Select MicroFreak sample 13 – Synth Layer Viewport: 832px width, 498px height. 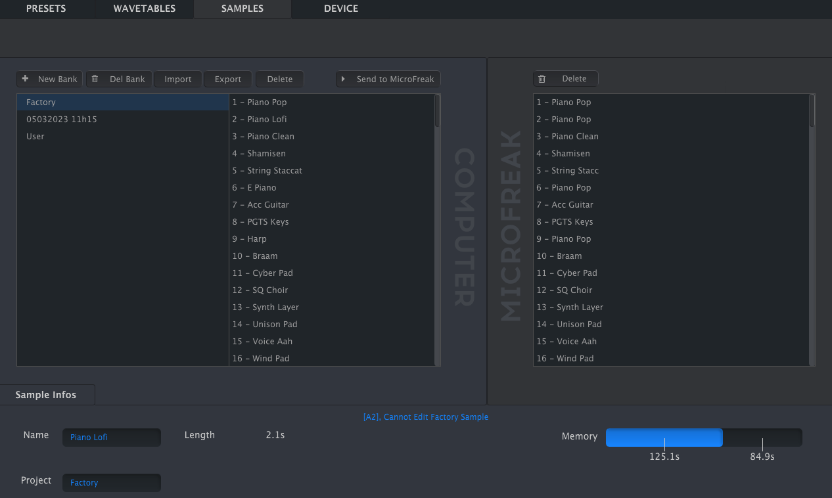[671, 307]
